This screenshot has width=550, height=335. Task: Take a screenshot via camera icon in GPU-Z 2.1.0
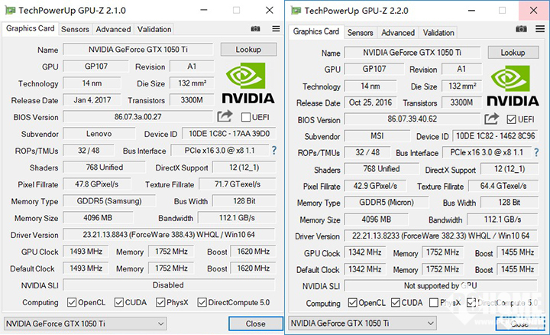tap(255, 29)
